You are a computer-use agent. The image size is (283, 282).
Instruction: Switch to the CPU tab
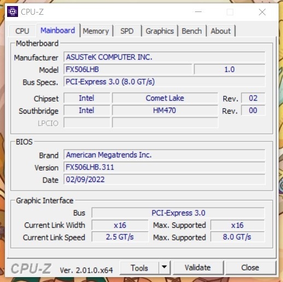click(22, 31)
